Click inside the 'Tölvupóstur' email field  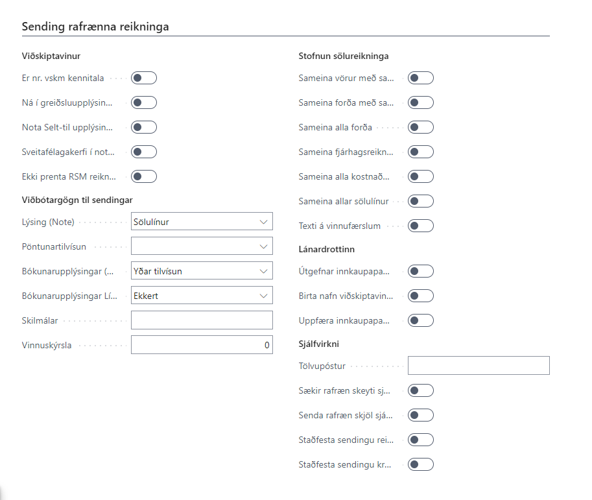click(x=478, y=365)
